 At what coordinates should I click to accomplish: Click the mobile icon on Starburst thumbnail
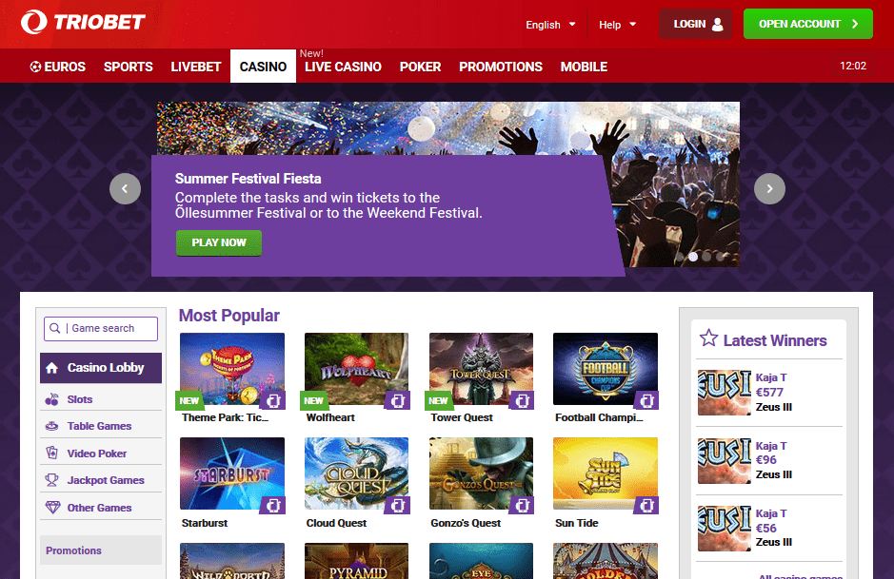tap(273, 505)
